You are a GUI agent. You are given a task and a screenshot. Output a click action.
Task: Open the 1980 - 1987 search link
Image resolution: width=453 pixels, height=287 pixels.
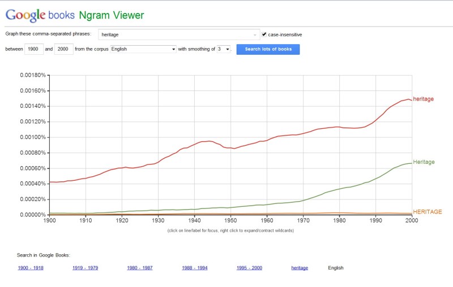pos(140,268)
